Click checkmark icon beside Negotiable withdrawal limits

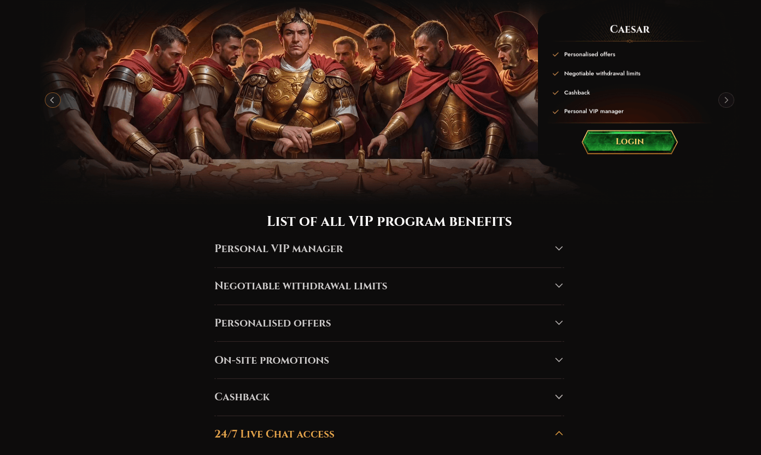coord(555,74)
